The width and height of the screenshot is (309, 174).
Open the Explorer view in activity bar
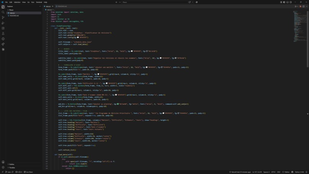point(3,7)
